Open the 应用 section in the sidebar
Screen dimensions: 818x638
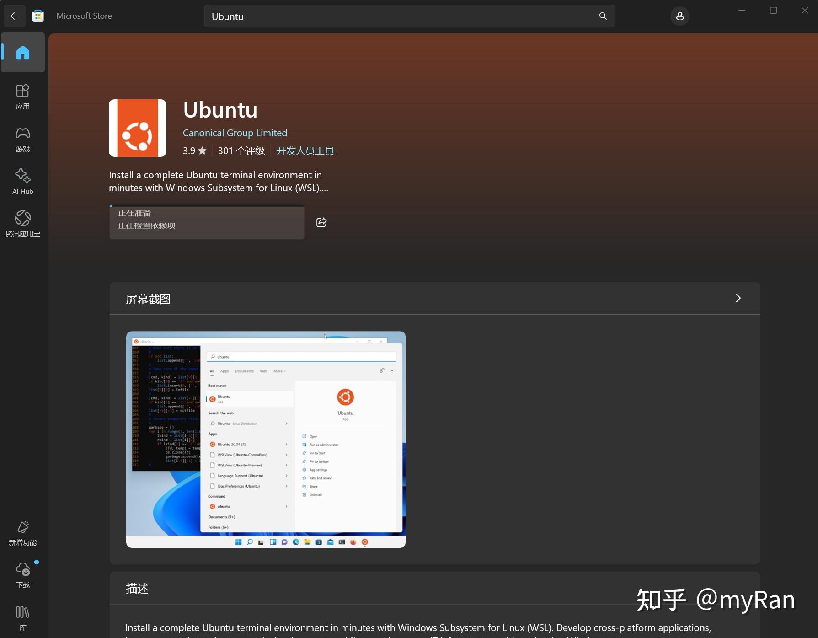click(22, 97)
